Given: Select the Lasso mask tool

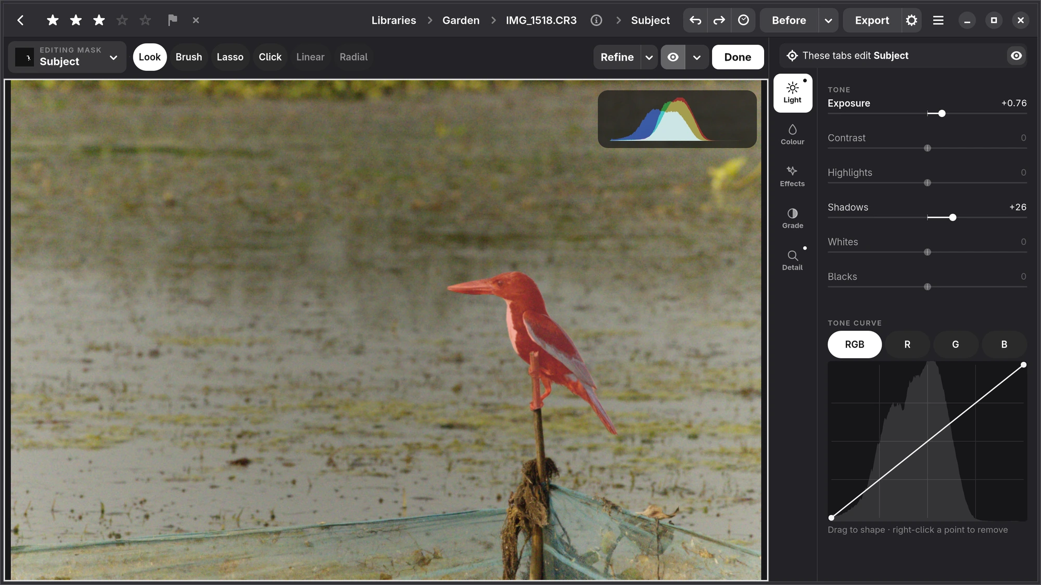Looking at the screenshot, I should point(230,57).
